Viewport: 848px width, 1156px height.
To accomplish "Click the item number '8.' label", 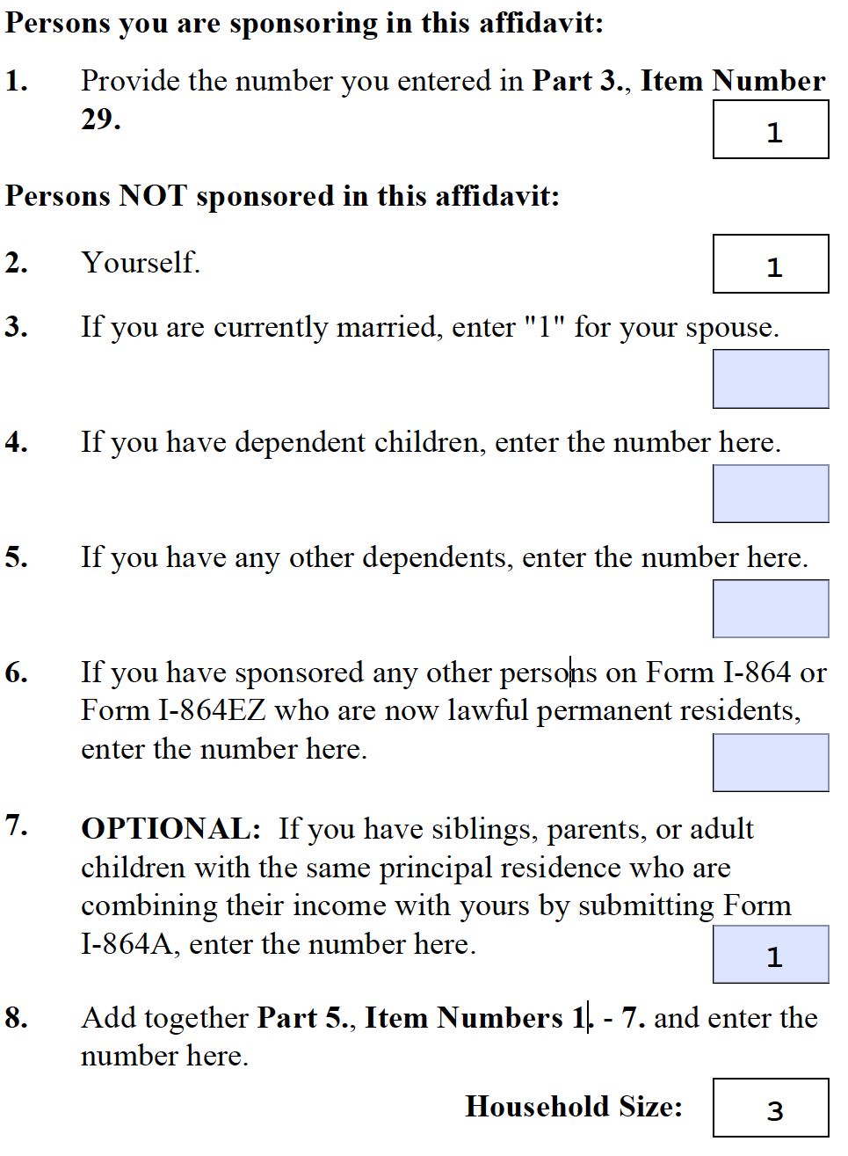I will 16,1017.
